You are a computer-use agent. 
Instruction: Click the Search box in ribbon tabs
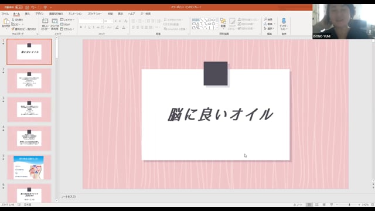point(146,14)
